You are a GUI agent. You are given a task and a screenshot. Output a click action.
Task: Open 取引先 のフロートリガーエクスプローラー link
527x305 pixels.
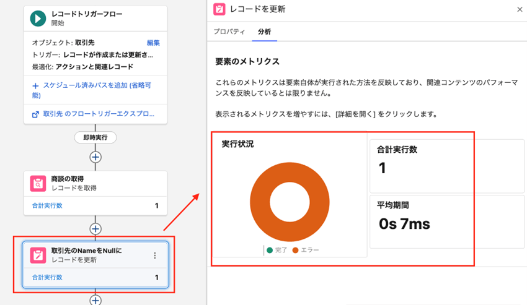pos(98,114)
